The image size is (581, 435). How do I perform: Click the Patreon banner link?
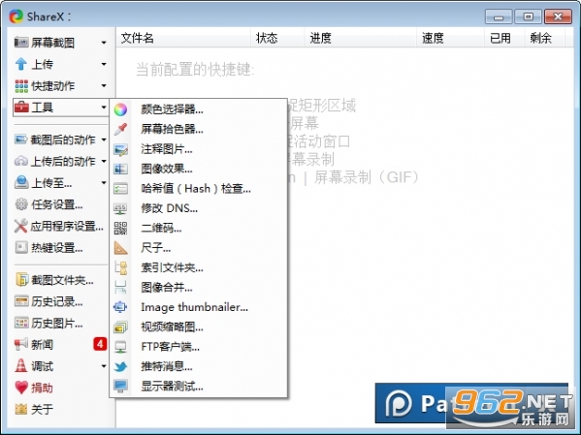(471, 403)
